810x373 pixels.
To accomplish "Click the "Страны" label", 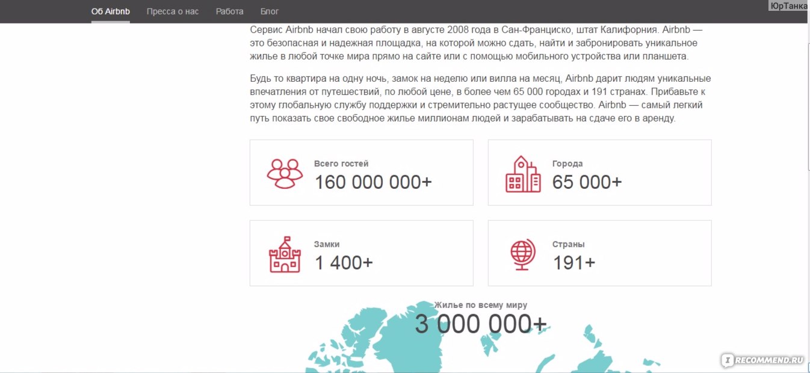I will pos(569,244).
